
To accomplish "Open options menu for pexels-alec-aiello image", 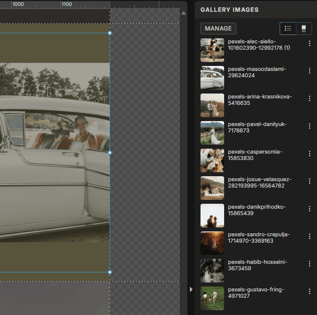I will coord(309,43).
